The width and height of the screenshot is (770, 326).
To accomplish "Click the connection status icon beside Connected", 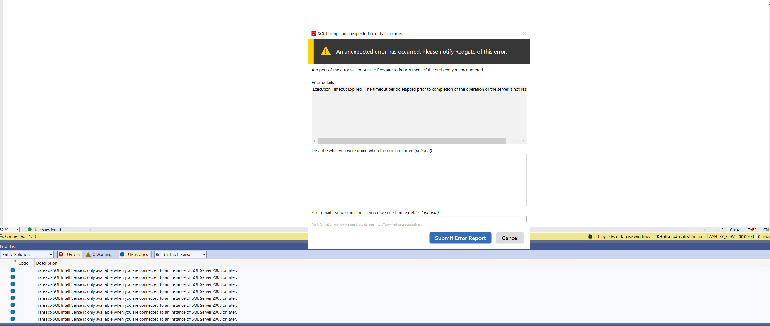I will tap(2, 236).
